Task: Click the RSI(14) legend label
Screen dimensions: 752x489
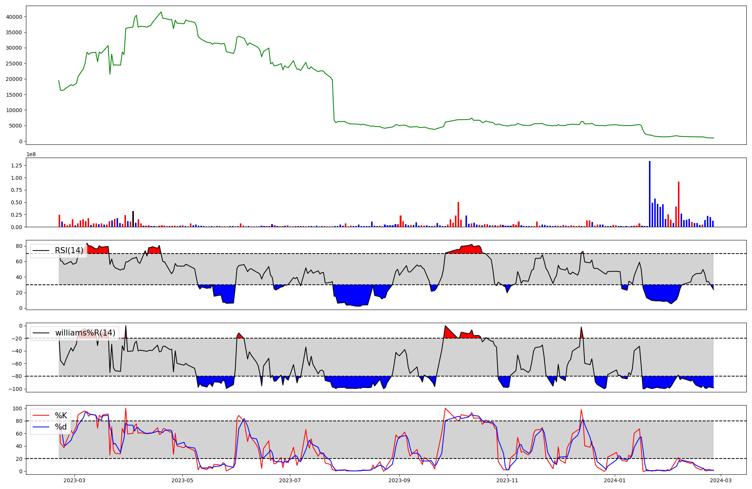Action: pos(69,251)
